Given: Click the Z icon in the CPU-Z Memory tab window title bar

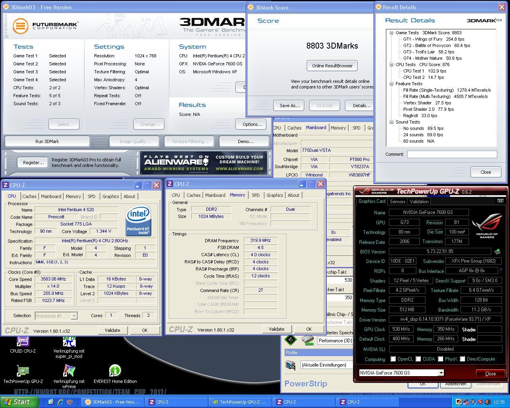Looking at the screenshot, I should (x=170, y=184).
